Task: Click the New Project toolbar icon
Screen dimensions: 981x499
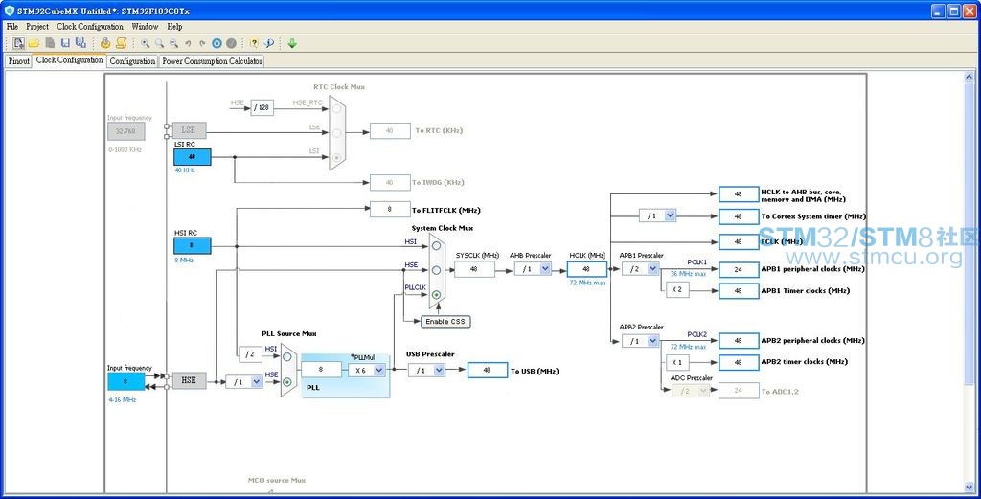Action: tap(18, 43)
